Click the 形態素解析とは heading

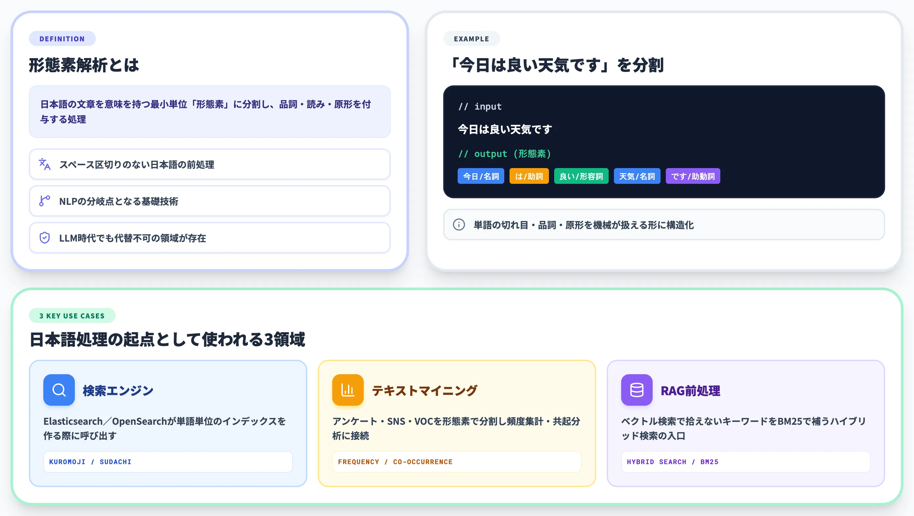[84, 65]
